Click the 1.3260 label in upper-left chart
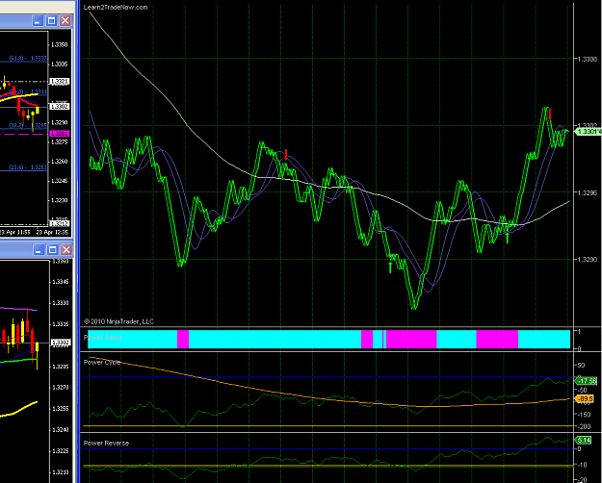This screenshot has width=602, height=483. (60, 162)
